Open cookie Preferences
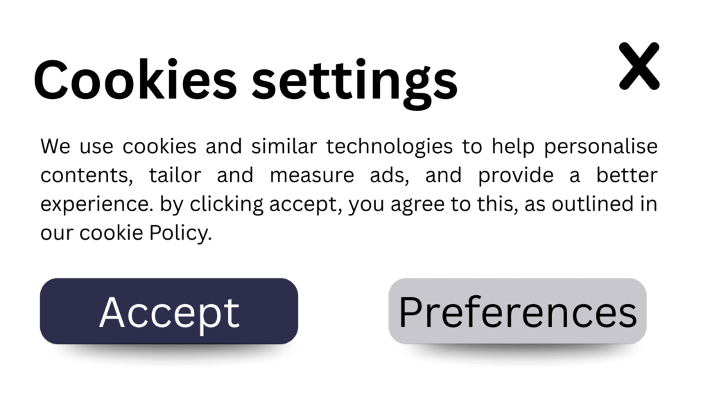This screenshot has height=399, width=710. coord(517,312)
